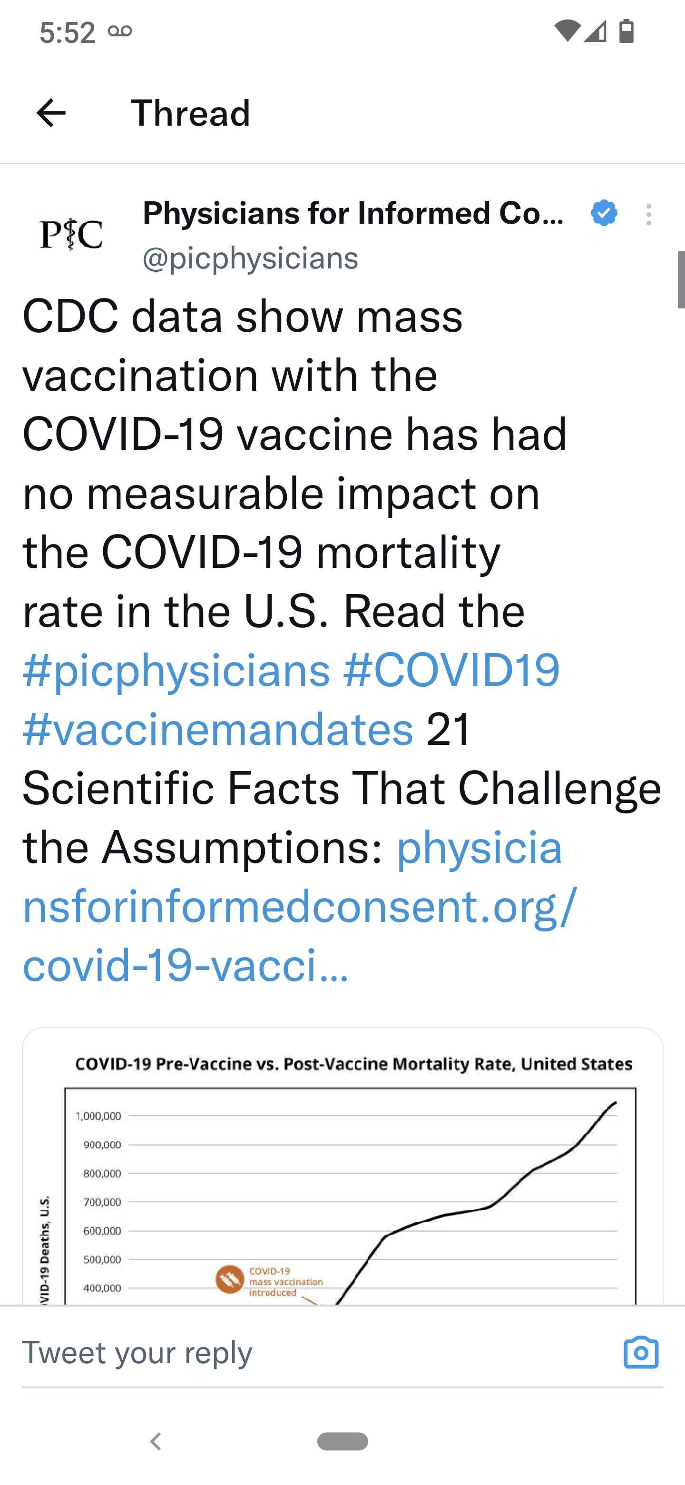Tap the battery icon in status bar
This screenshot has width=685, height=1485.
coord(626,30)
